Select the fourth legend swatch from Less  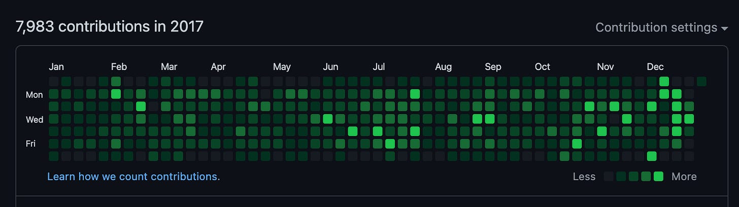[x=646, y=177]
